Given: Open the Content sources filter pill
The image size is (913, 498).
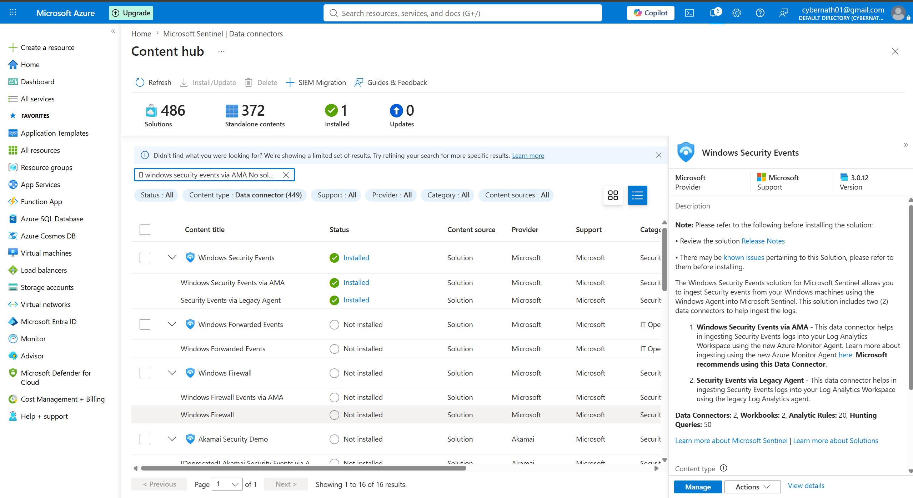Looking at the screenshot, I should [516, 195].
